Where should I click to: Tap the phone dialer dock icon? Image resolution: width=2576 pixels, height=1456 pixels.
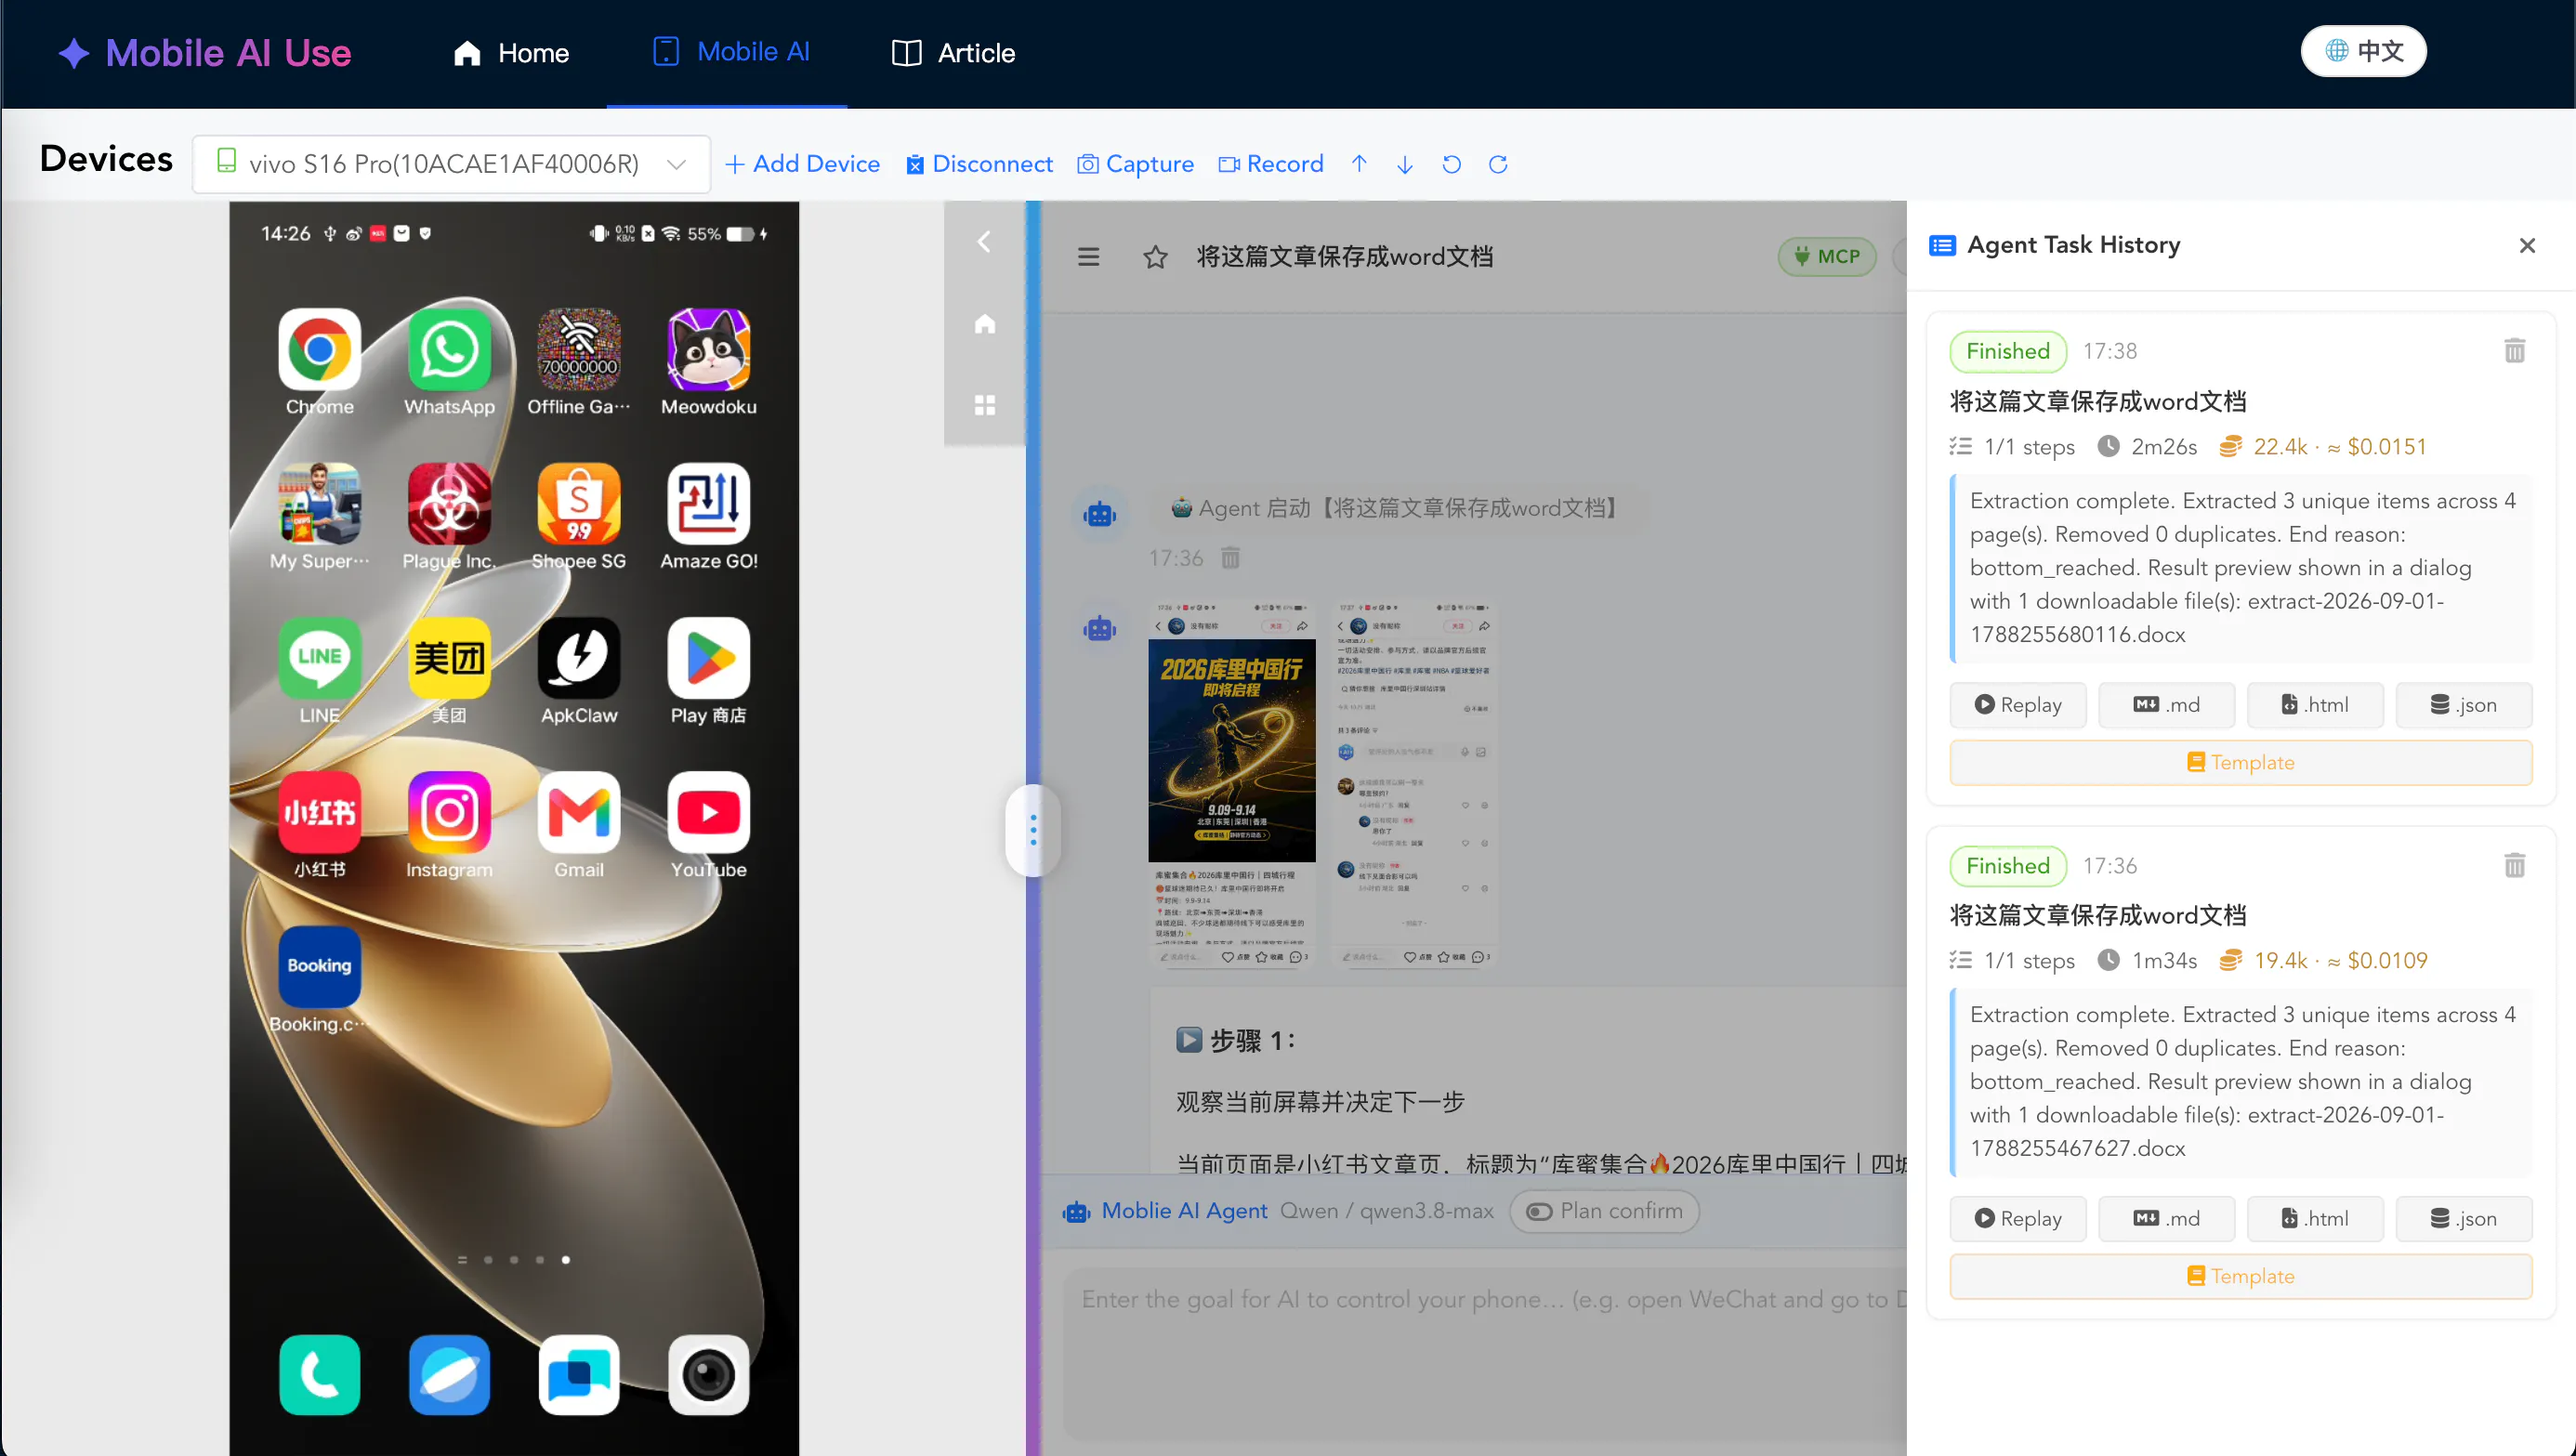(x=319, y=1375)
